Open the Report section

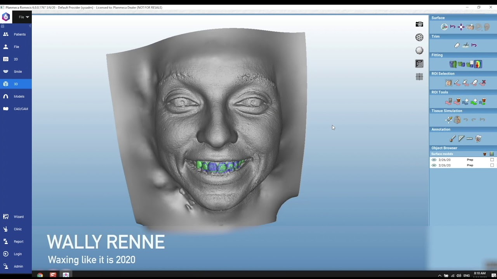point(16,241)
